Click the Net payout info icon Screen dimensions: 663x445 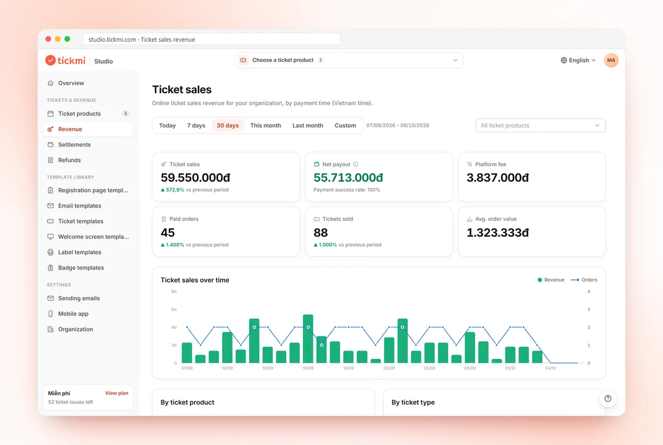point(355,165)
